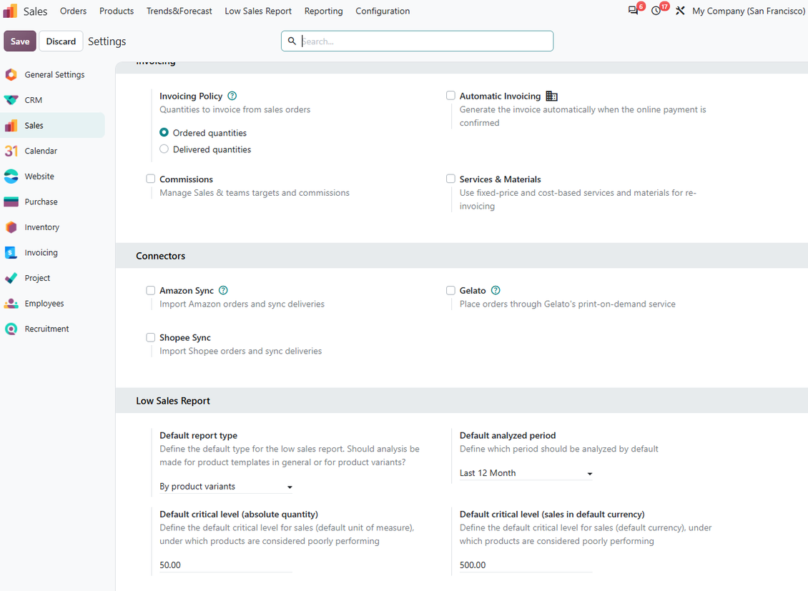Go to General Settings section
The width and height of the screenshot is (808, 591).
point(53,74)
